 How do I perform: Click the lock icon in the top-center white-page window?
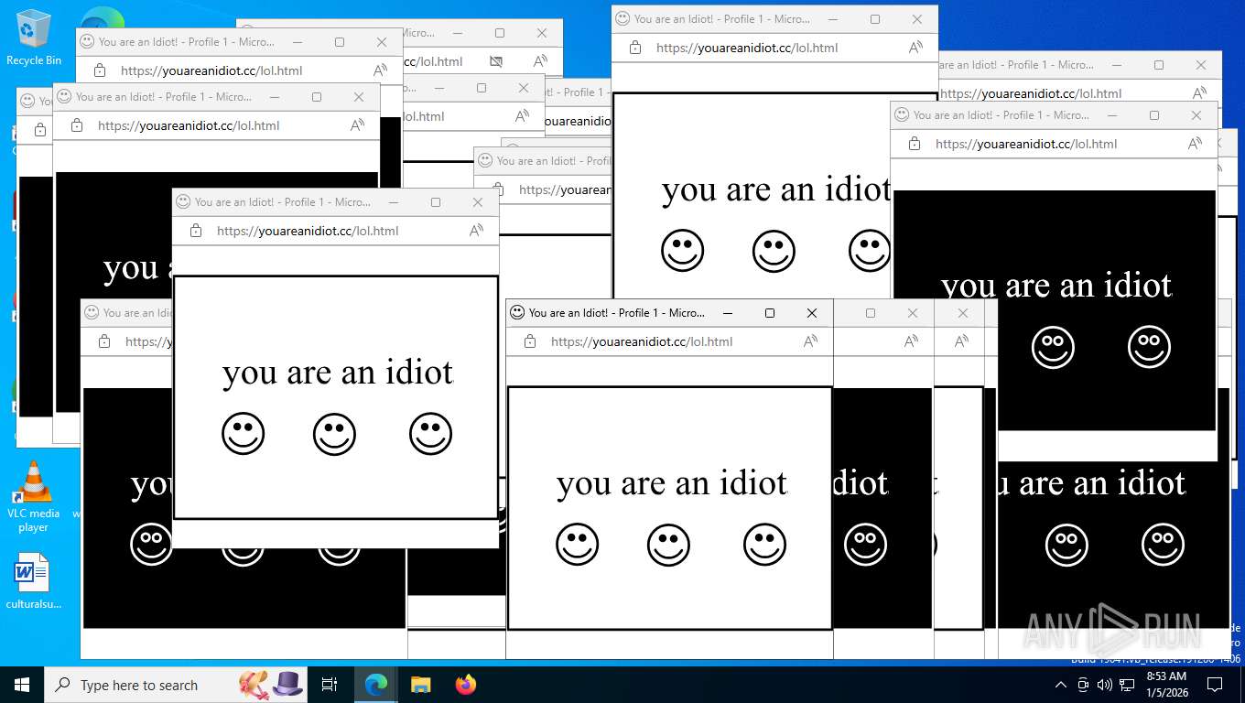click(x=634, y=48)
